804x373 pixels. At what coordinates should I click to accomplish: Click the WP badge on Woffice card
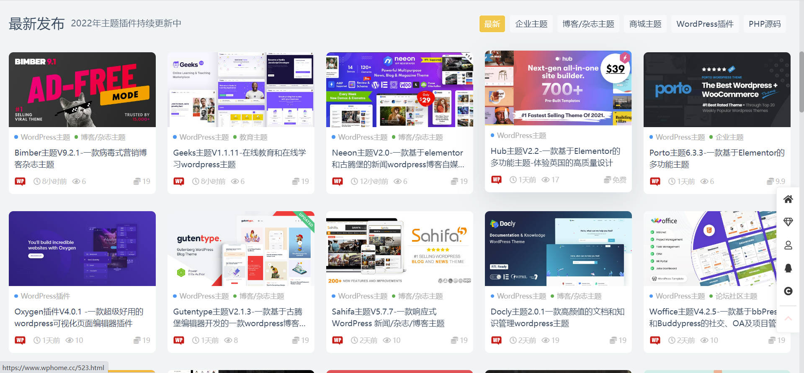(655, 340)
